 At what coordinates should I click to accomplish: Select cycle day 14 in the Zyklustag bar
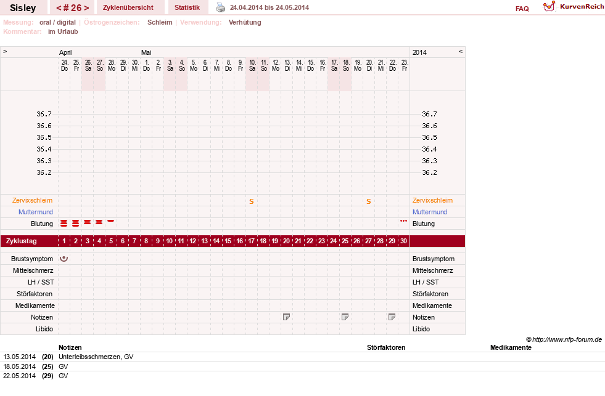[x=216, y=241]
